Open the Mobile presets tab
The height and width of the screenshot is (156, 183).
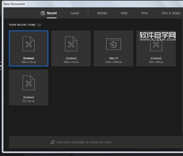[x=102, y=13]
